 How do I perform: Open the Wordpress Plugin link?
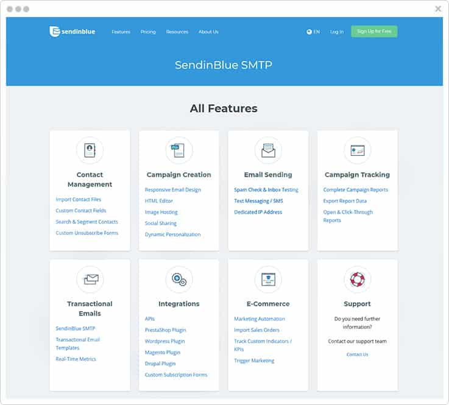[x=164, y=341]
